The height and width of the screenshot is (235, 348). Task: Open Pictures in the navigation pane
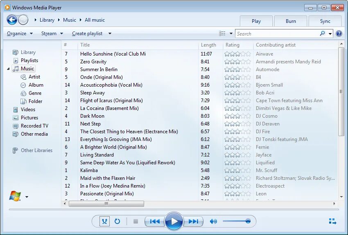[x=25, y=118]
